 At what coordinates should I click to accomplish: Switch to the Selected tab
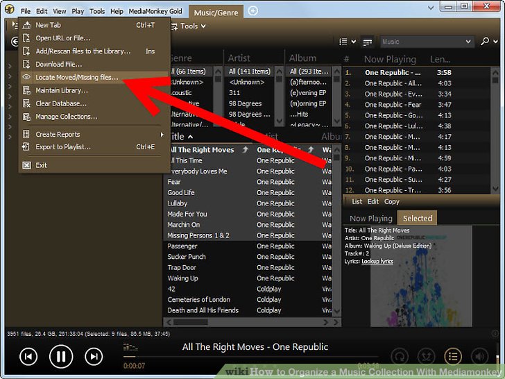tap(418, 218)
